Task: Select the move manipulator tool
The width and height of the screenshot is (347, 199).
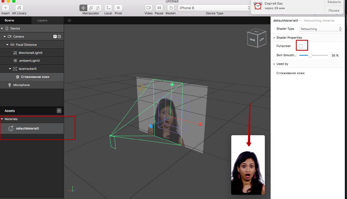Action: tap(83, 8)
